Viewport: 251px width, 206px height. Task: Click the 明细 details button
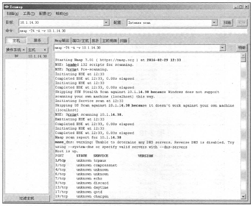click(x=242, y=48)
